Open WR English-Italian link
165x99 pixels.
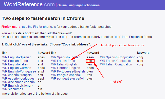point(15,64)
